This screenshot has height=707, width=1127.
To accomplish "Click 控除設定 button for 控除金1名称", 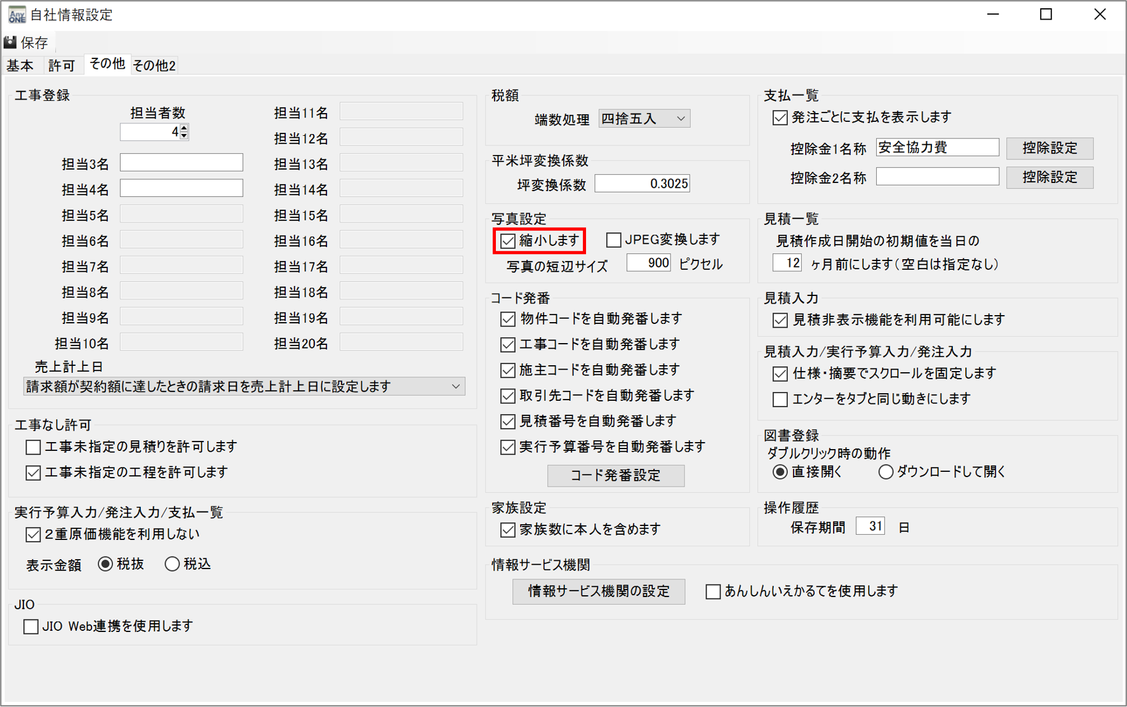I will pos(1050,148).
